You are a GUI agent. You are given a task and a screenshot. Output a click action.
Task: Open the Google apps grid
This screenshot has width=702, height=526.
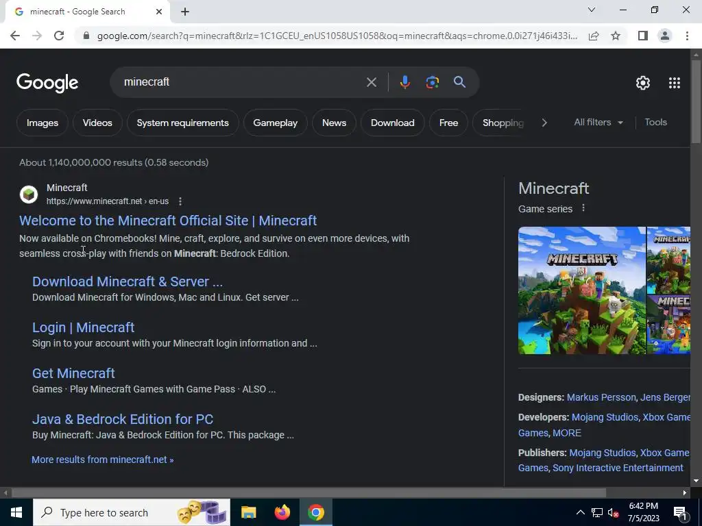(x=675, y=83)
